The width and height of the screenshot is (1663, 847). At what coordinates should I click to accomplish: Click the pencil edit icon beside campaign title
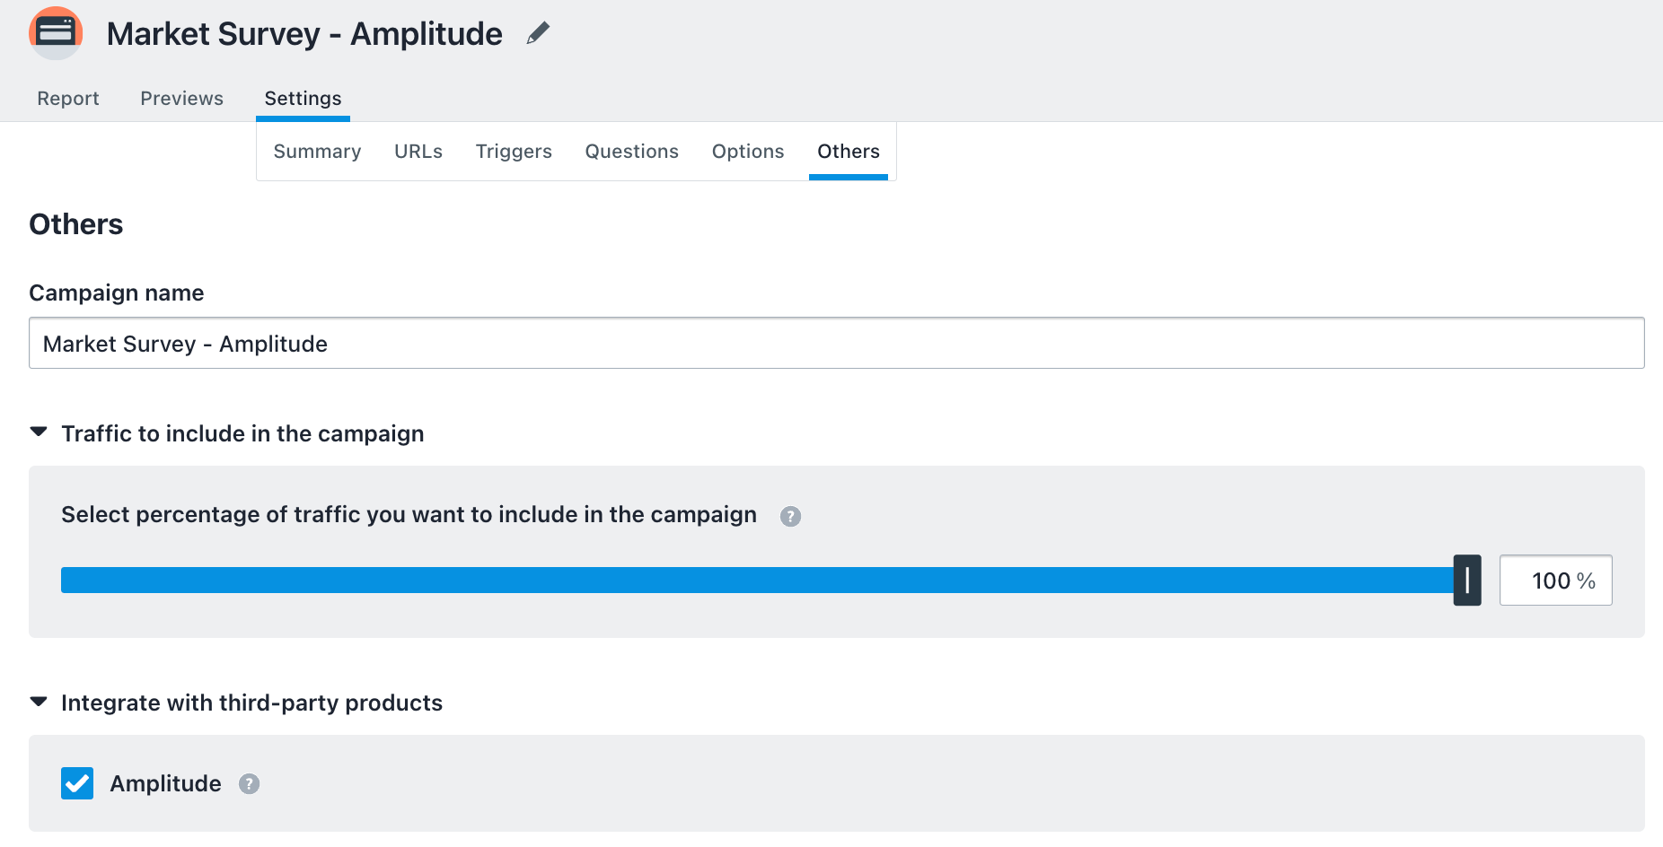[x=538, y=33]
